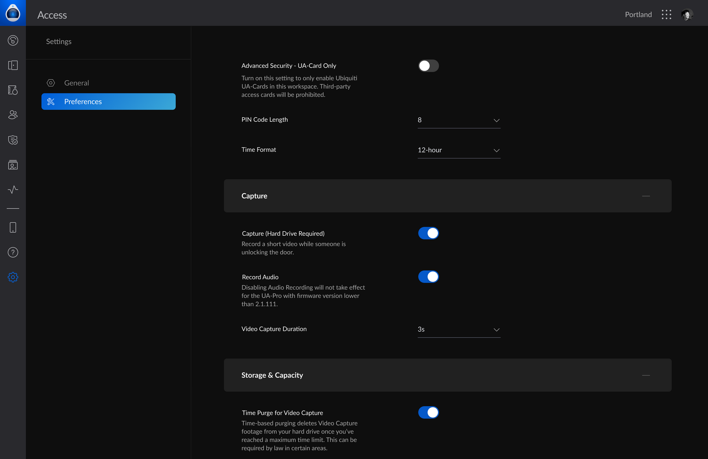Click the users icon in the sidebar

tap(13, 115)
